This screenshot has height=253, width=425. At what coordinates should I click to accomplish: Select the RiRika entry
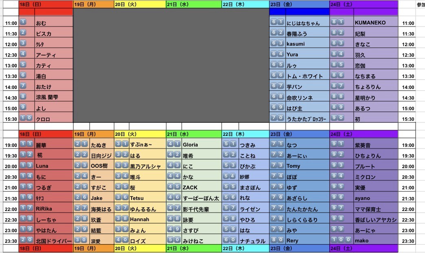click(54, 208)
